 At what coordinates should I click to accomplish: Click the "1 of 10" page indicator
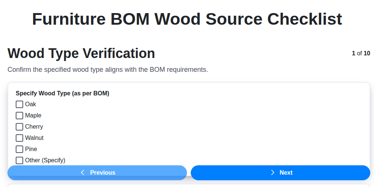361,53
